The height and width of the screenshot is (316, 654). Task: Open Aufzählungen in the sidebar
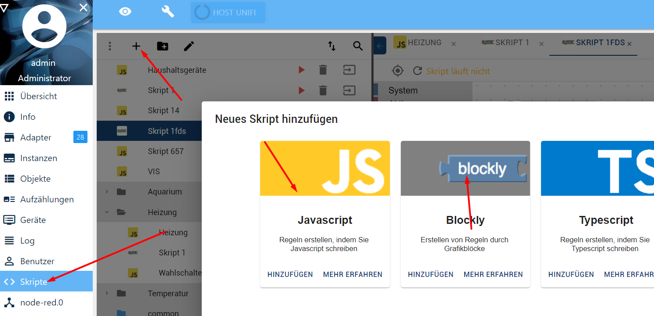click(x=46, y=199)
